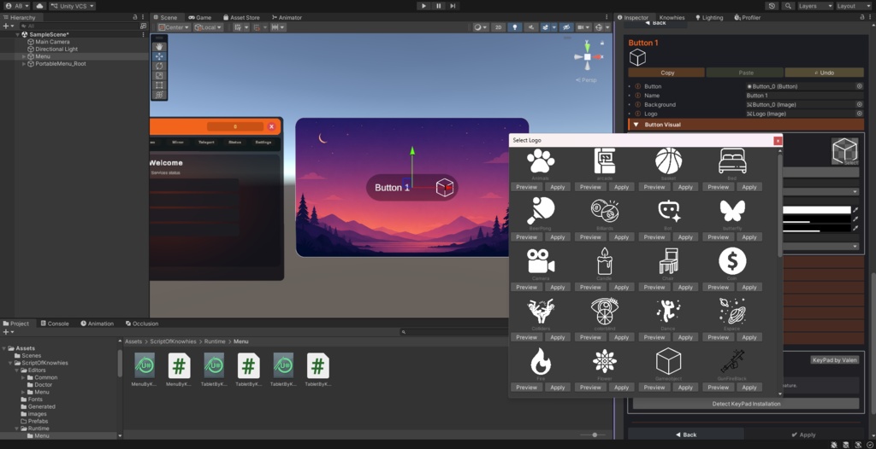Select Main Camera in Hierarchy
This screenshot has height=449, width=876.
click(x=52, y=42)
